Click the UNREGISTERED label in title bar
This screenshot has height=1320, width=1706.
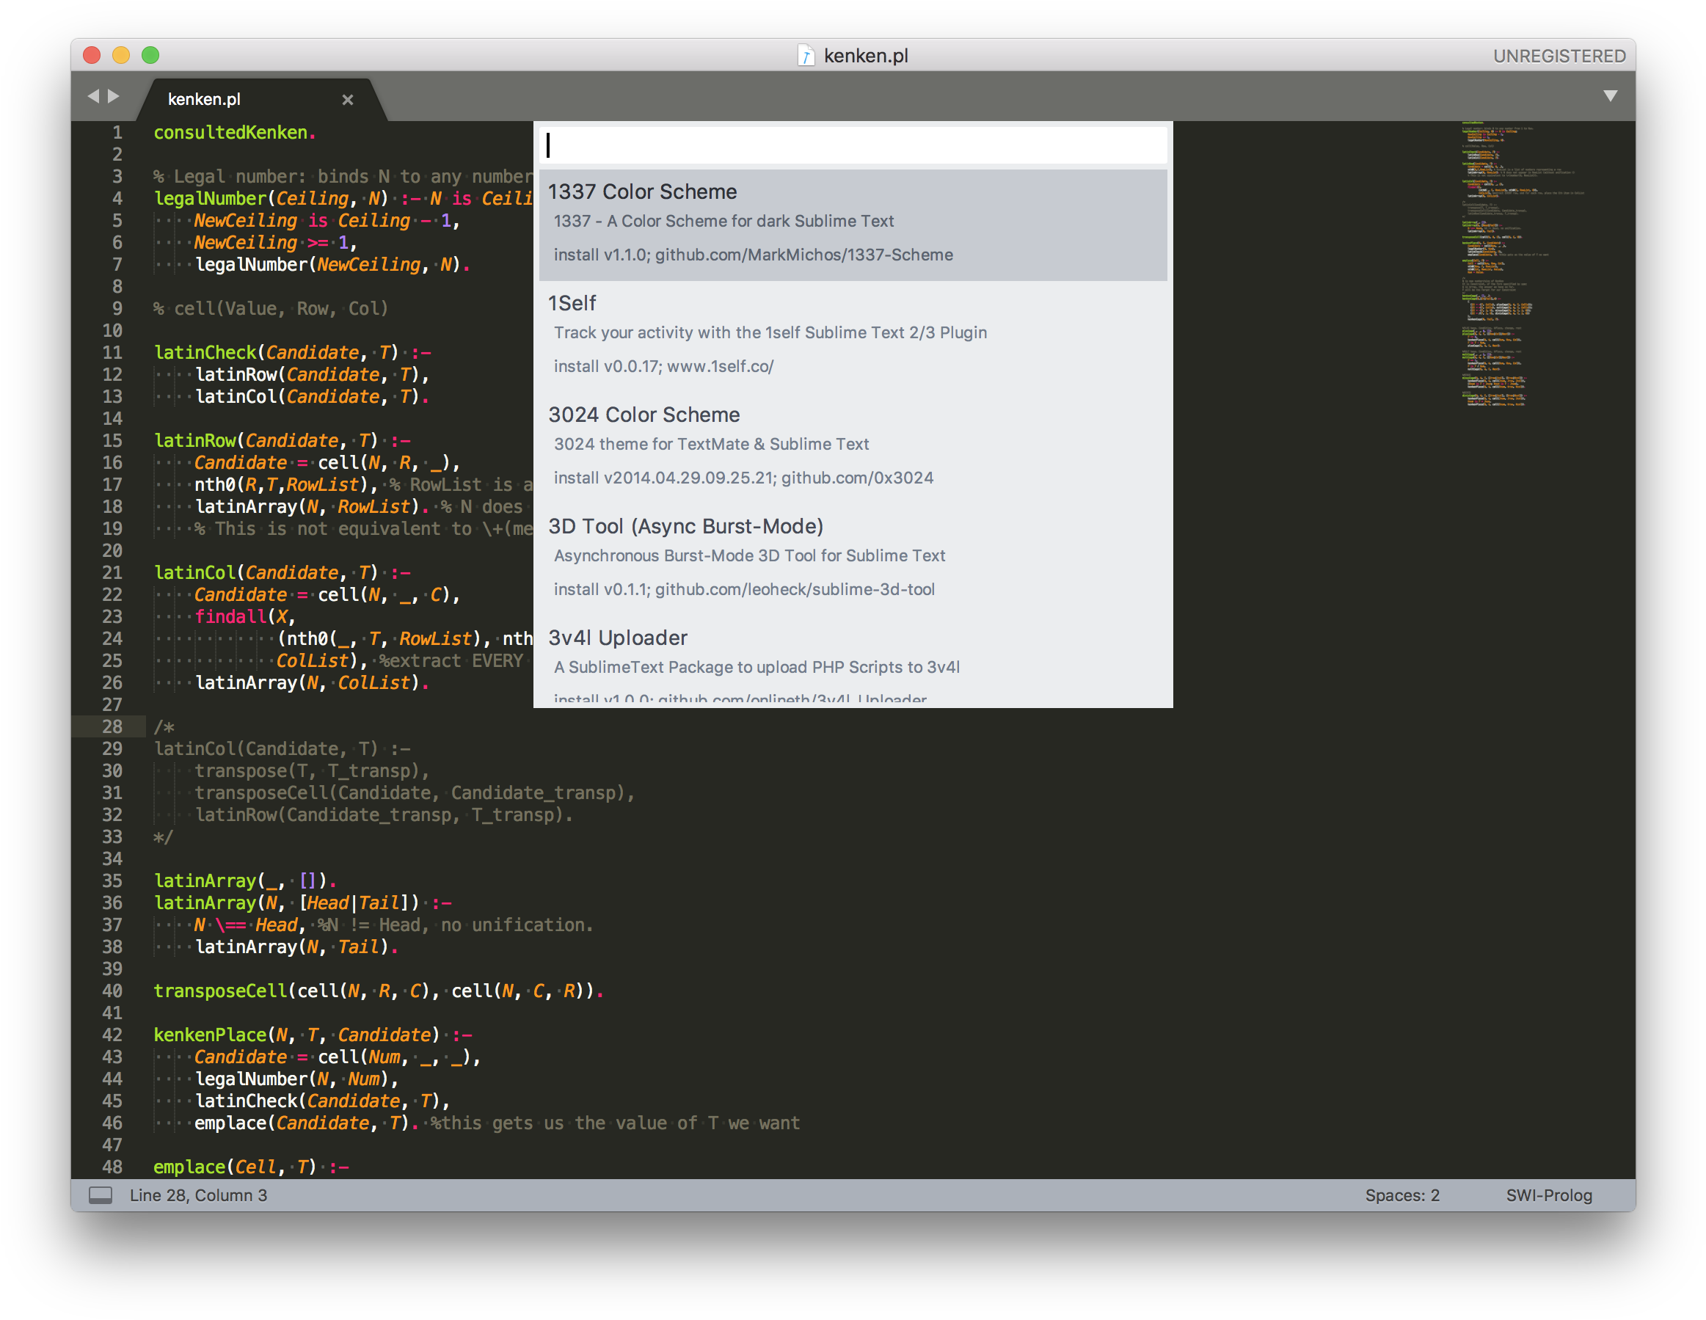(1559, 56)
